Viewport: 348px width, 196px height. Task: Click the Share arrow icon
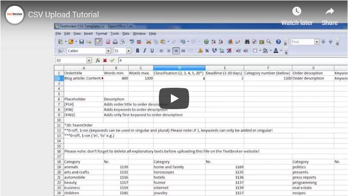coord(330,11)
